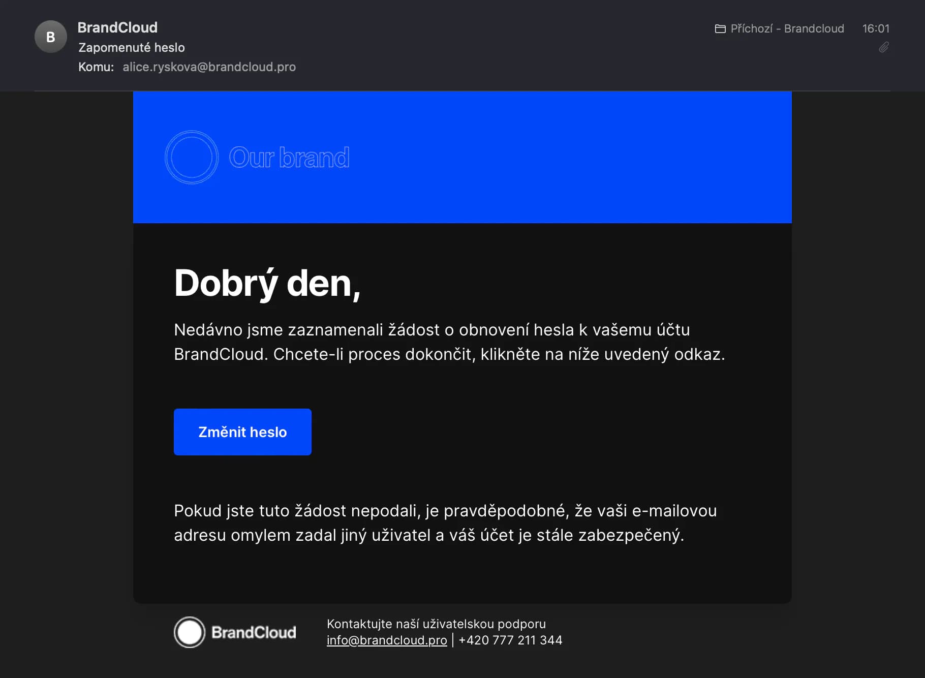Click the outlined circle logo in blue banner

192,158
